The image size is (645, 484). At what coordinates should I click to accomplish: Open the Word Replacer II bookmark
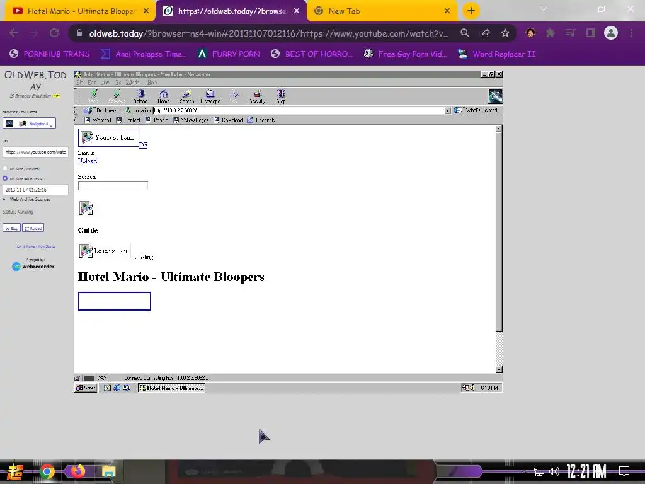(x=497, y=54)
